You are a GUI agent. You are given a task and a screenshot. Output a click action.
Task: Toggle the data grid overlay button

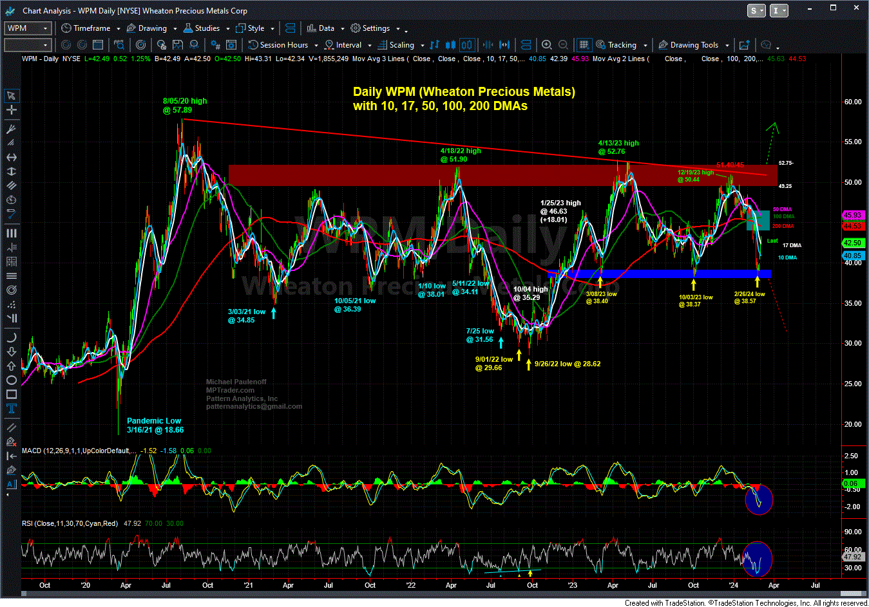click(584, 45)
